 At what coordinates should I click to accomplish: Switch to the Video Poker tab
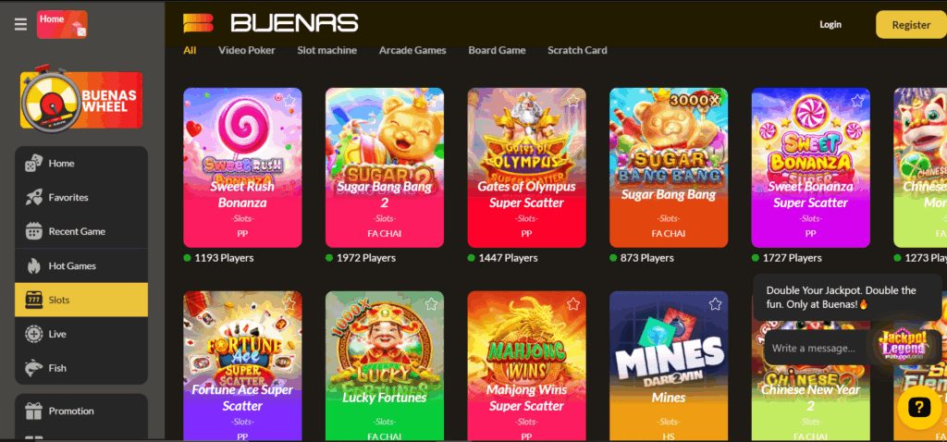click(246, 50)
